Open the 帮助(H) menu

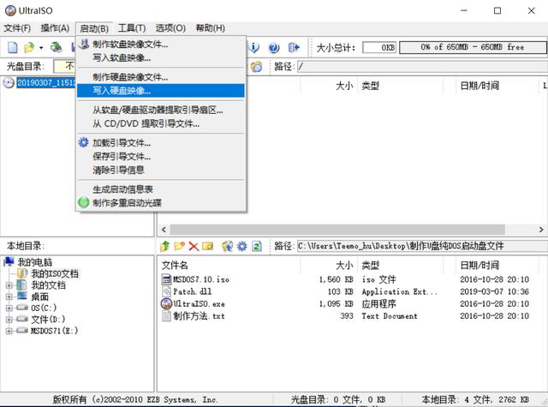(210, 28)
